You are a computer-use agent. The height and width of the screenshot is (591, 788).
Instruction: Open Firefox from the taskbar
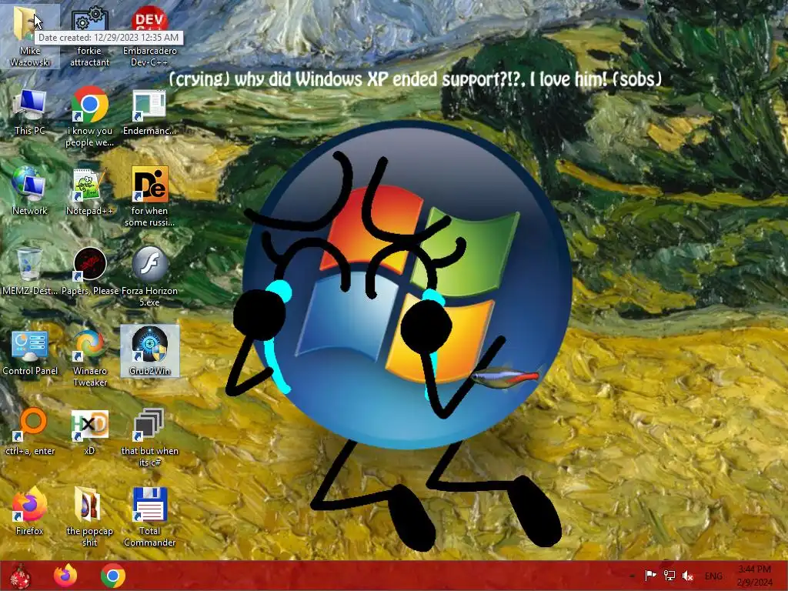(x=66, y=576)
